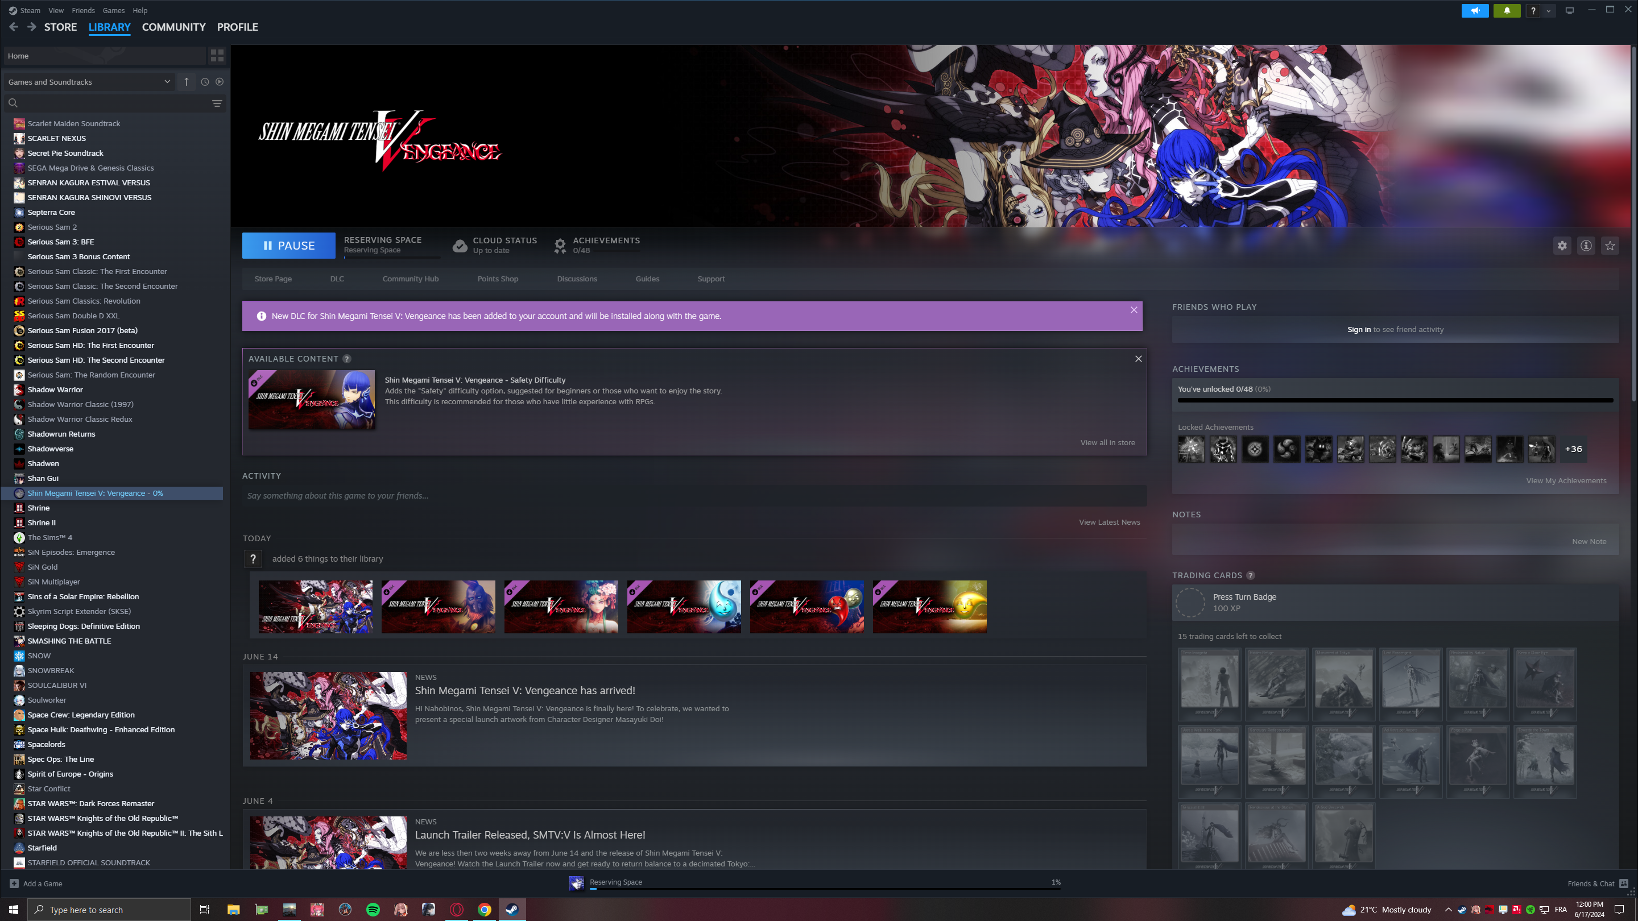Click the achievements gear icon
The height and width of the screenshot is (921, 1638).
click(x=560, y=246)
